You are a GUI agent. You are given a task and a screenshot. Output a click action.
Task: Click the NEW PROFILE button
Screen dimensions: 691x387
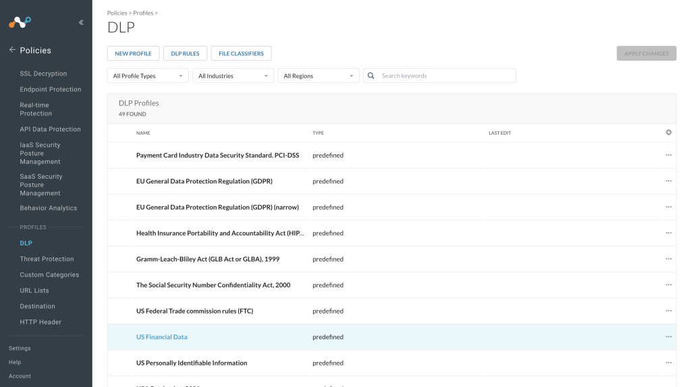tap(133, 53)
